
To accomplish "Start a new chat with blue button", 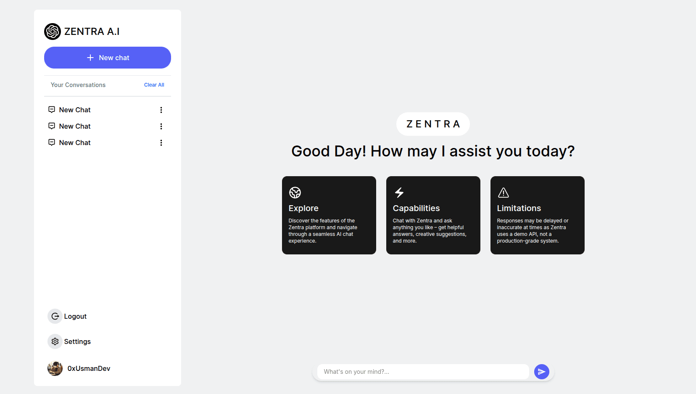I will coord(108,58).
